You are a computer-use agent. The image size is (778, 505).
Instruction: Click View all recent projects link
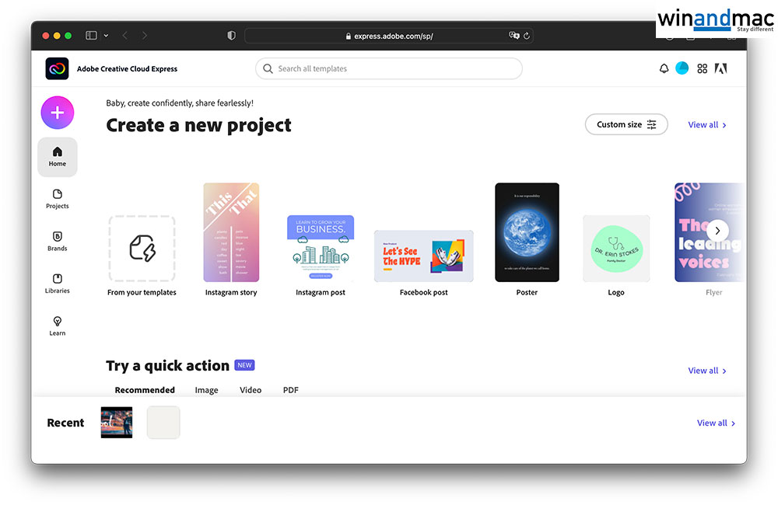(x=716, y=423)
